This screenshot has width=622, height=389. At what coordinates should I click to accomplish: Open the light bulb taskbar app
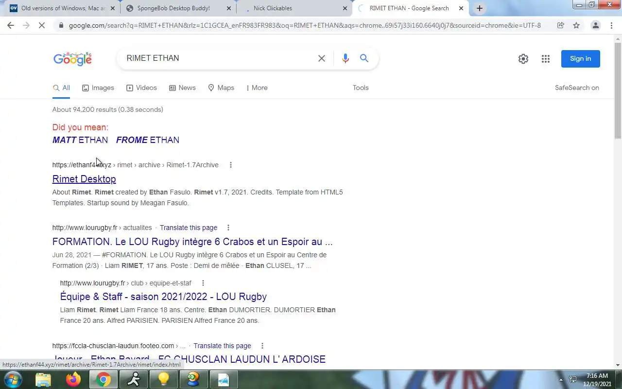point(163,379)
